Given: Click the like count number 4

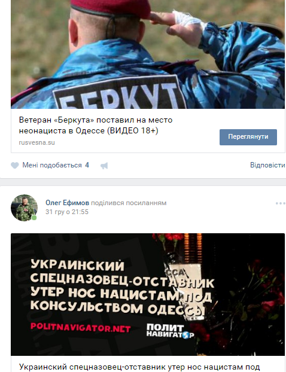Looking at the screenshot, I should (87, 165).
